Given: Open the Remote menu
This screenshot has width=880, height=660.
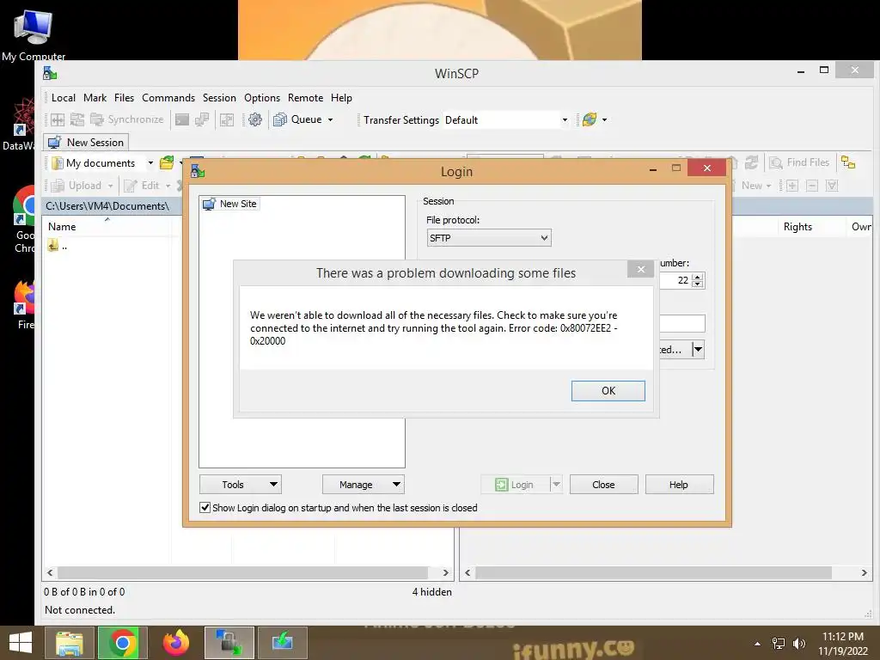Looking at the screenshot, I should click(305, 98).
